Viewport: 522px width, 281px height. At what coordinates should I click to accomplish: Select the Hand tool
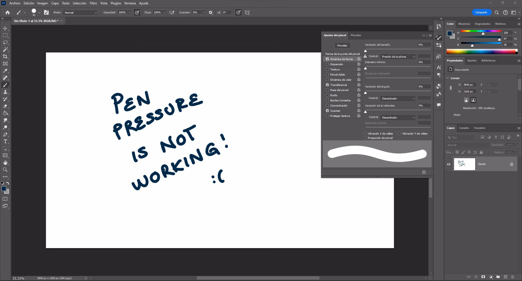click(x=5, y=163)
